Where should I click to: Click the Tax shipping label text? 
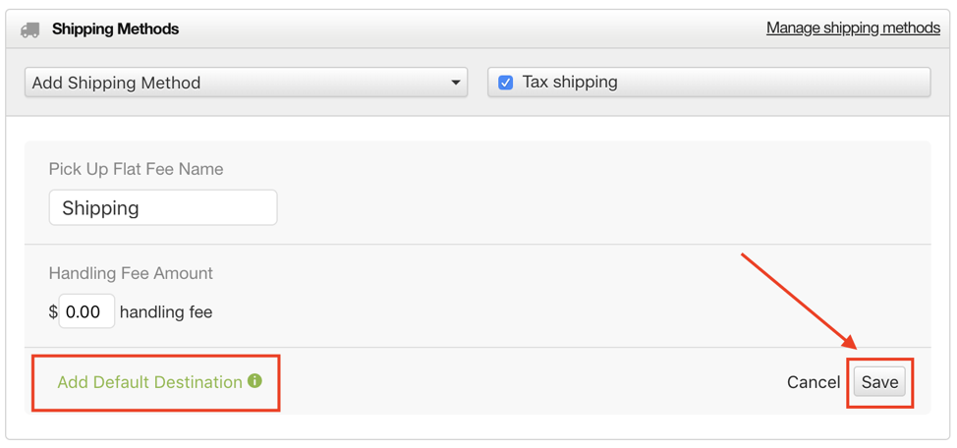click(x=570, y=82)
